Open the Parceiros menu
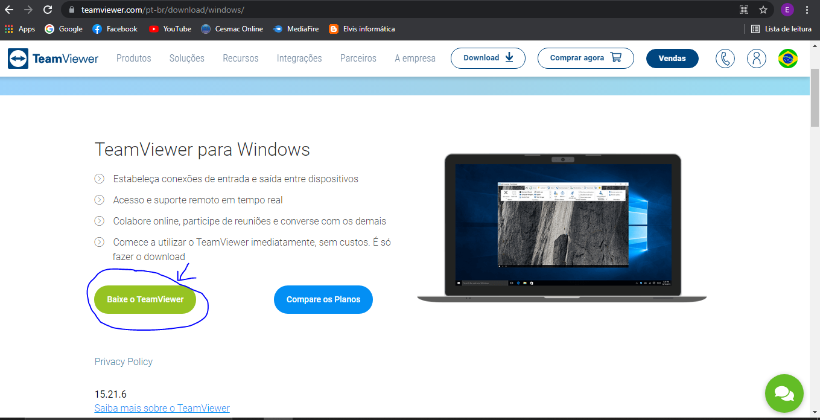 tap(358, 59)
